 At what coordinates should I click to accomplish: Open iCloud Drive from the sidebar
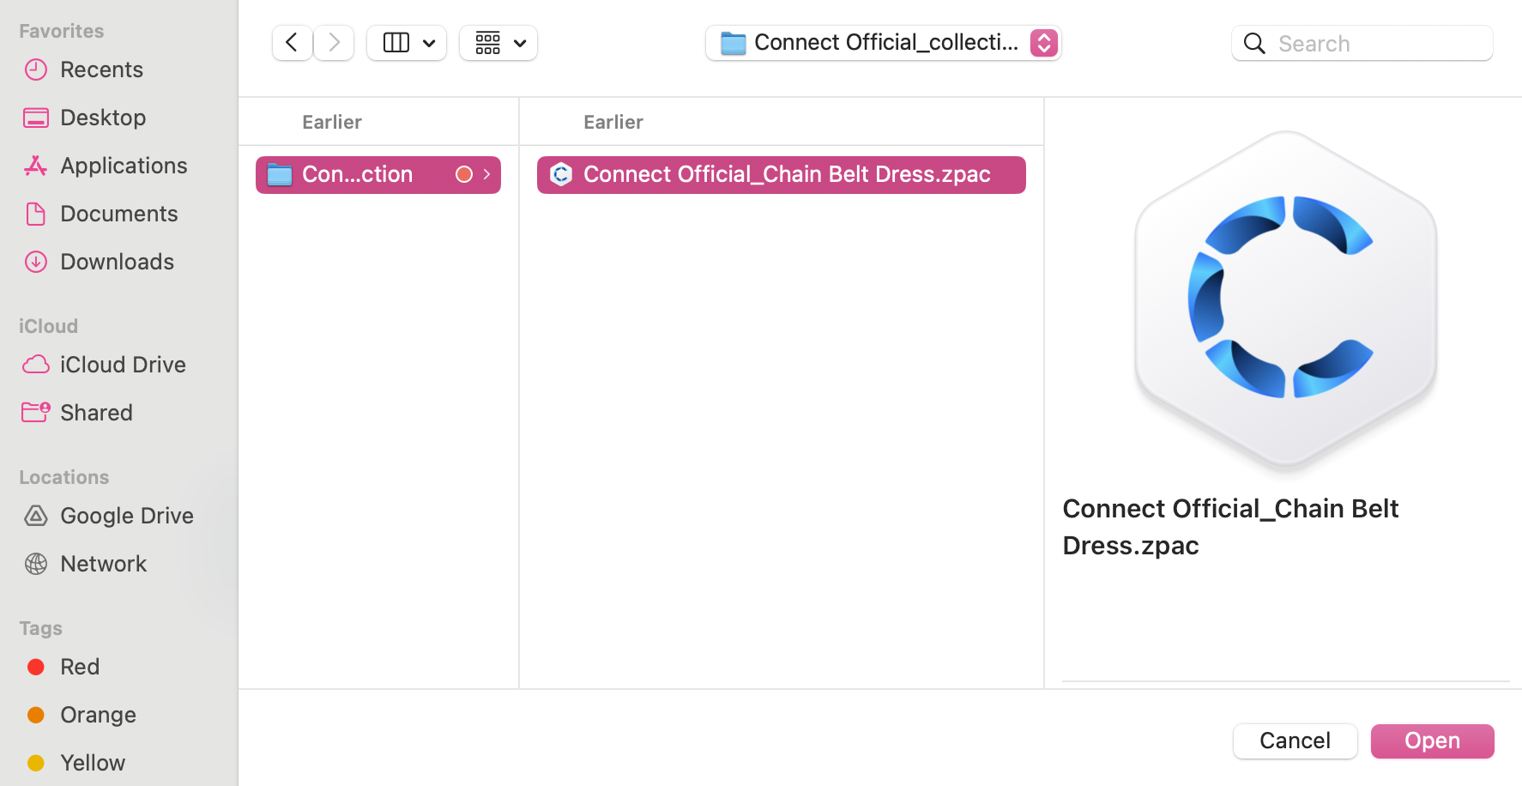click(x=123, y=365)
